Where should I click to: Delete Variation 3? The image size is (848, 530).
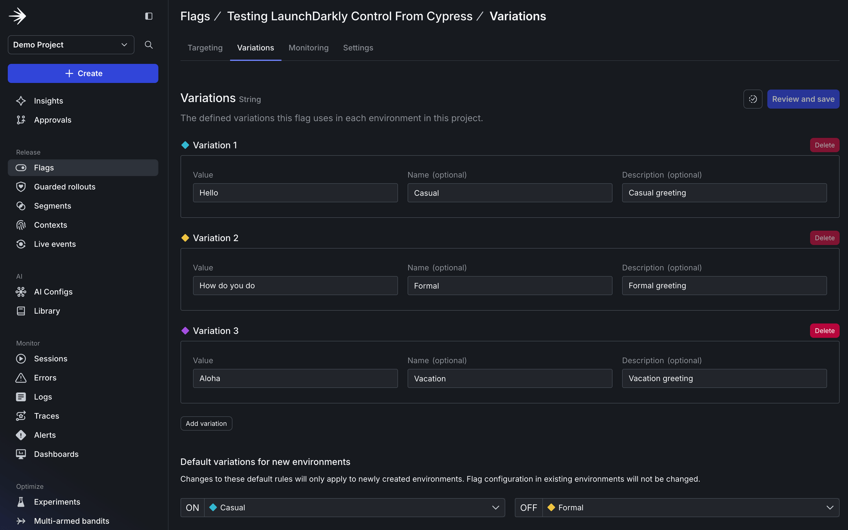point(824,331)
